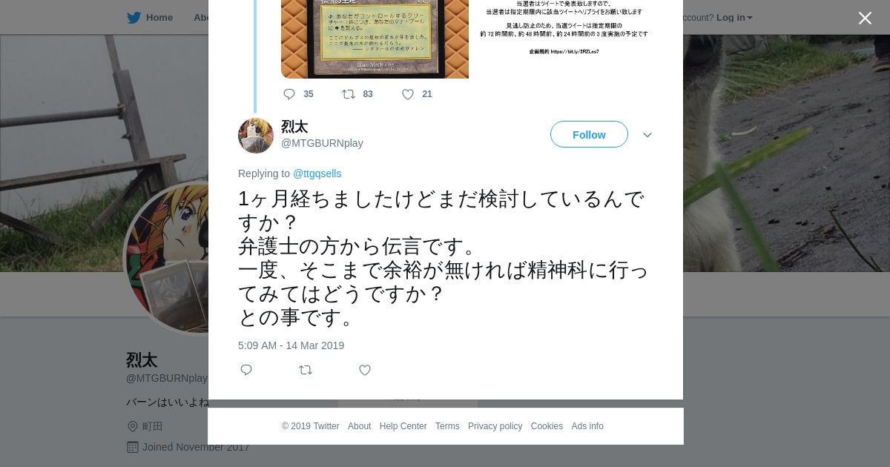
Task: Open the Log in dropdown
Action: click(x=734, y=18)
